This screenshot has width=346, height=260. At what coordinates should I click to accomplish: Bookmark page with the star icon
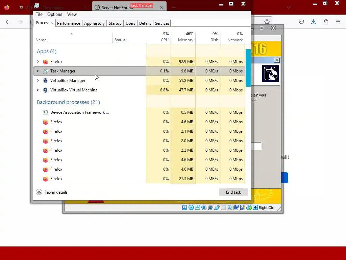tap(267, 22)
